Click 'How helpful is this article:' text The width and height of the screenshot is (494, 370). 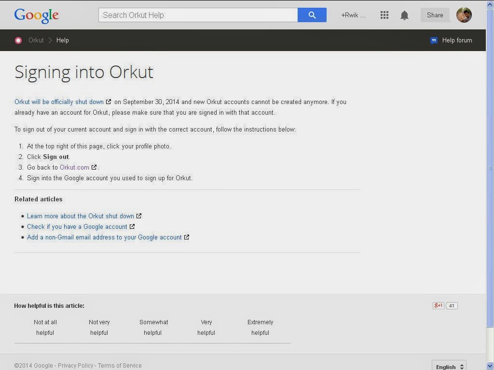49,305
